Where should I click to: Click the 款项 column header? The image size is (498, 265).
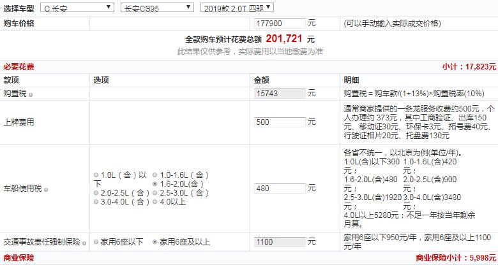pos(11,80)
